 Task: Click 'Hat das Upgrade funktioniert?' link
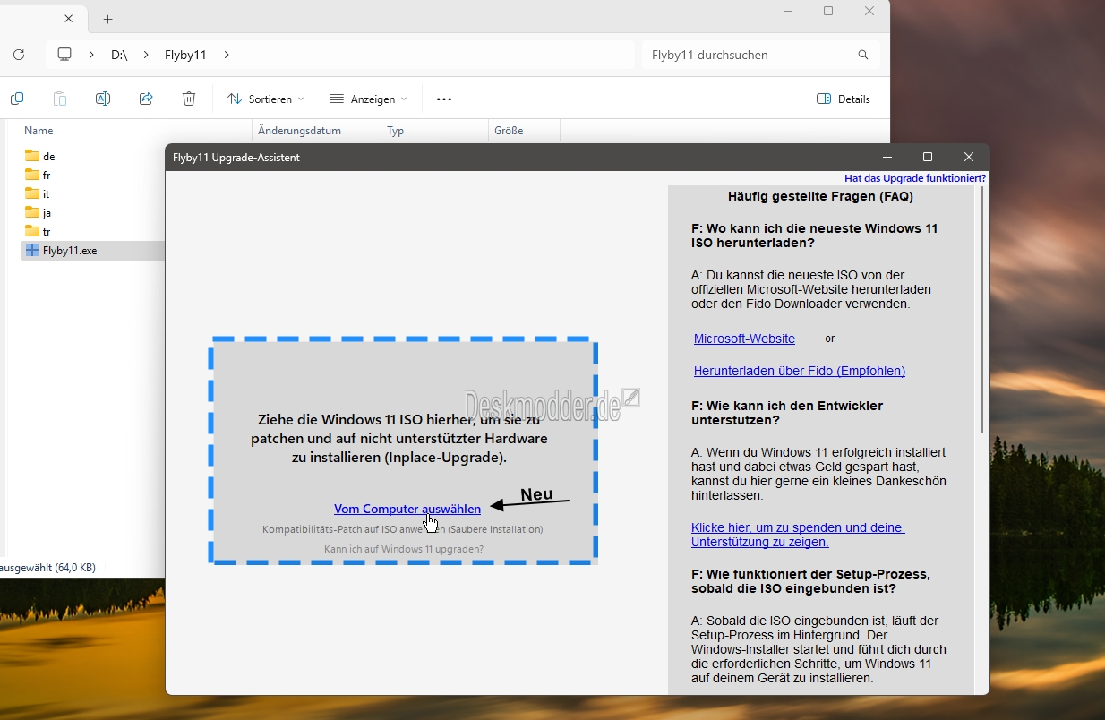pos(915,178)
